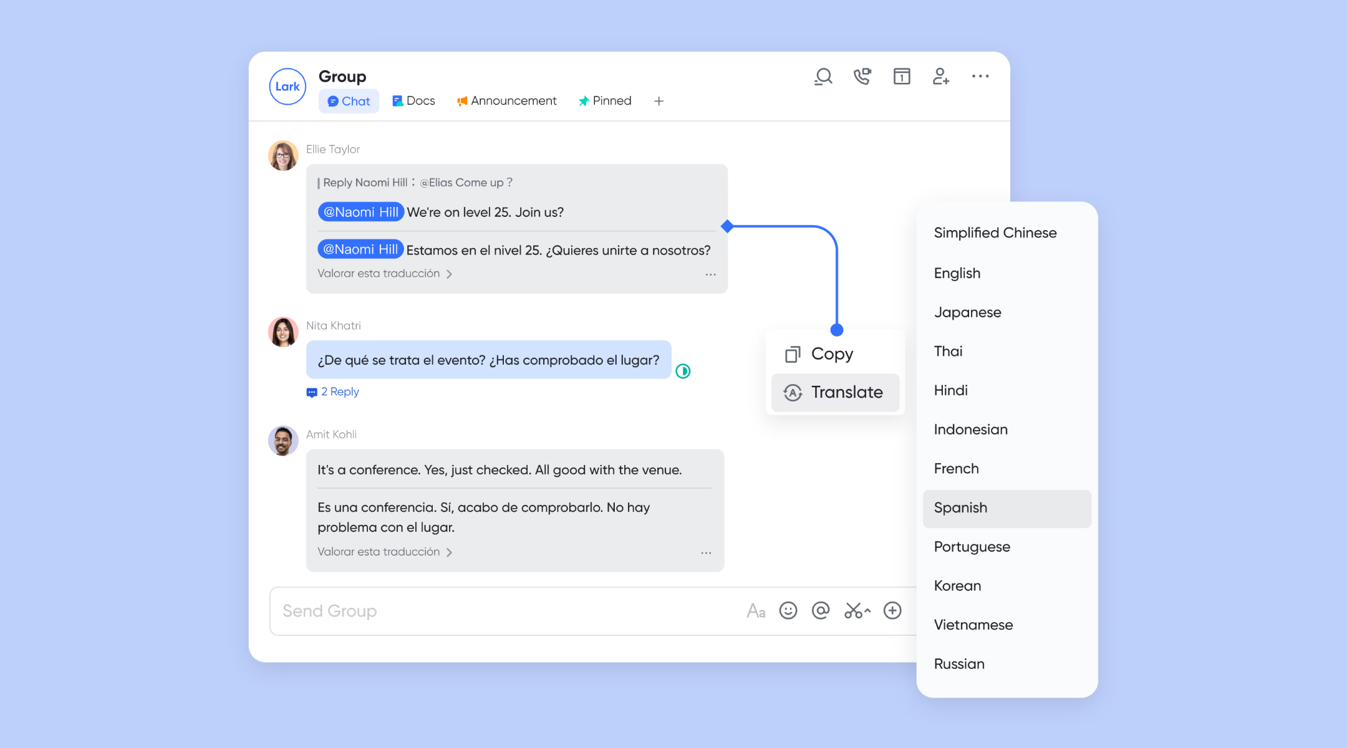1347x748 pixels.
Task: Open more options on Ellie Taylor's translation
Action: coord(710,274)
